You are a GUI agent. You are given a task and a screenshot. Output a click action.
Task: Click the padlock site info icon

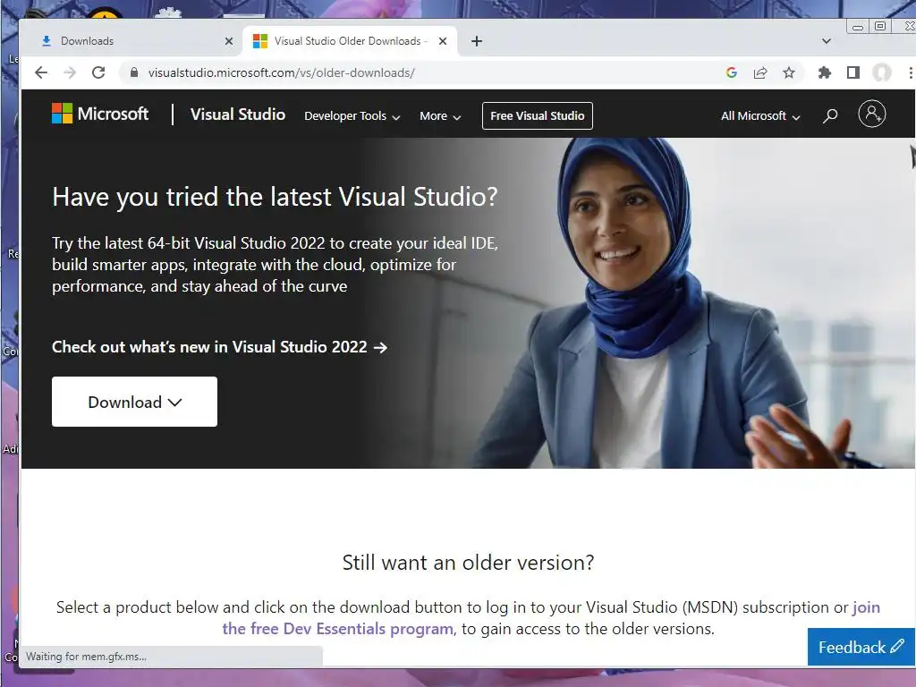[x=134, y=72]
